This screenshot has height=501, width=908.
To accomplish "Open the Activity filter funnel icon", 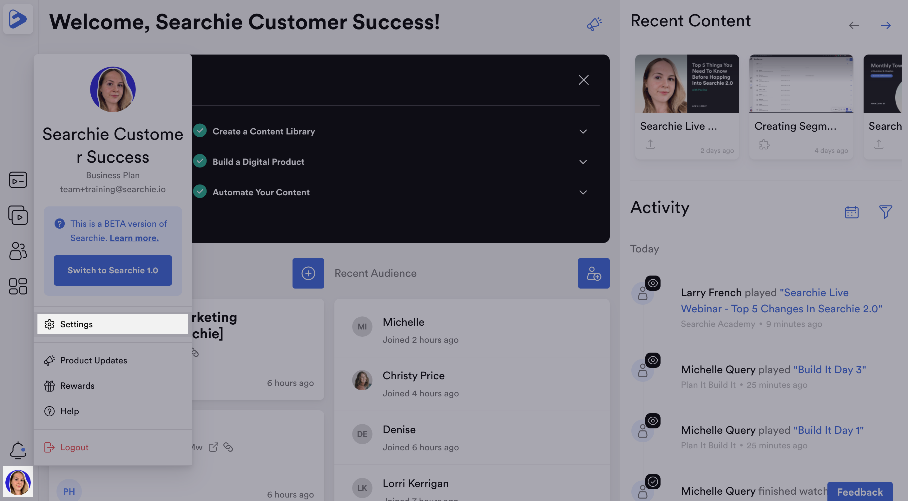I will click(885, 212).
